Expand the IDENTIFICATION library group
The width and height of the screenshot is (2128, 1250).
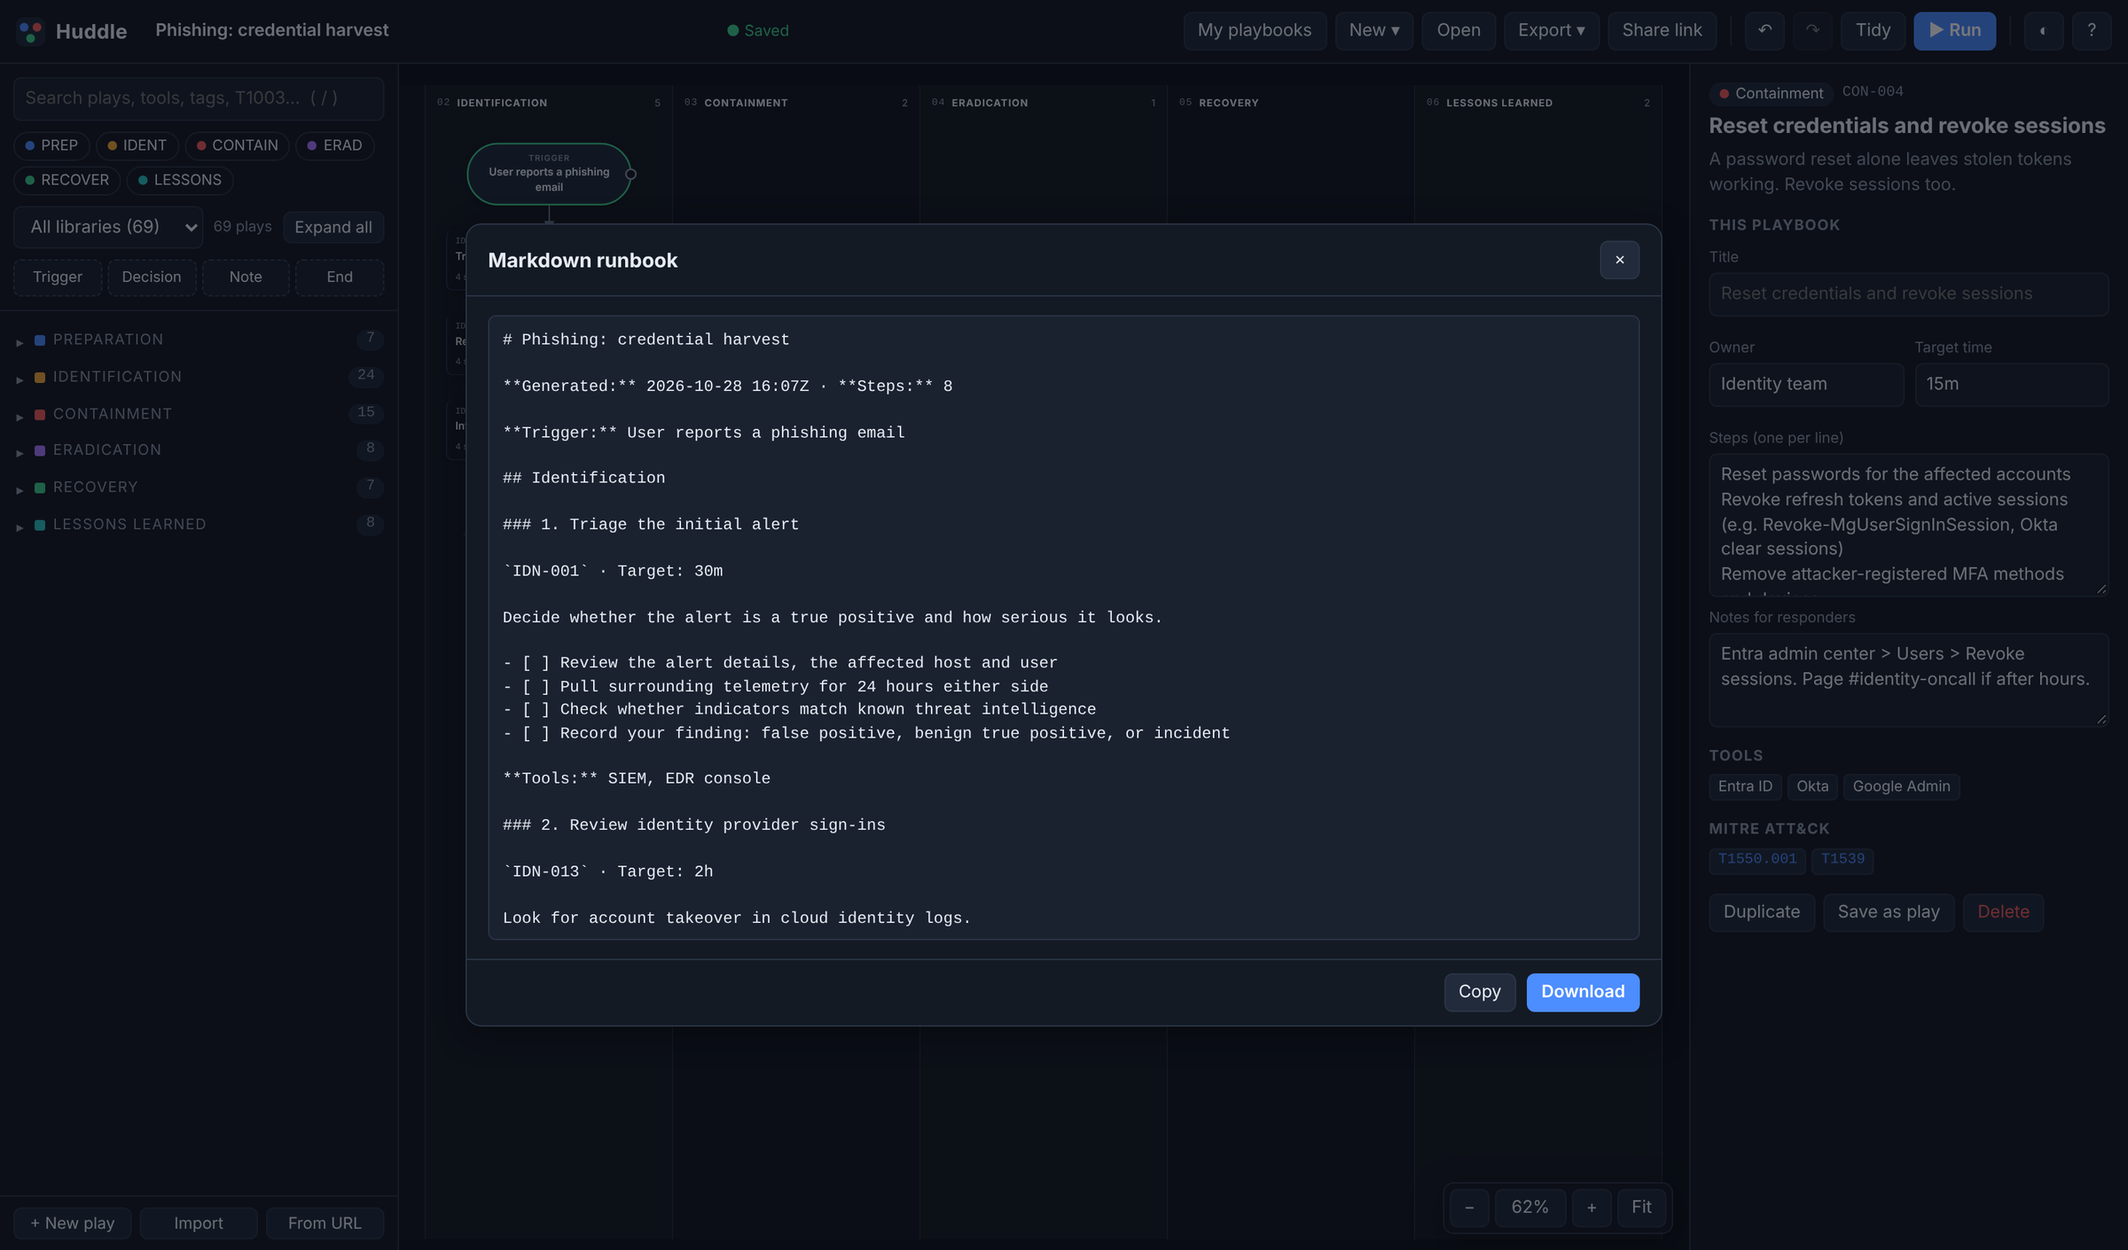(x=199, y=377)
